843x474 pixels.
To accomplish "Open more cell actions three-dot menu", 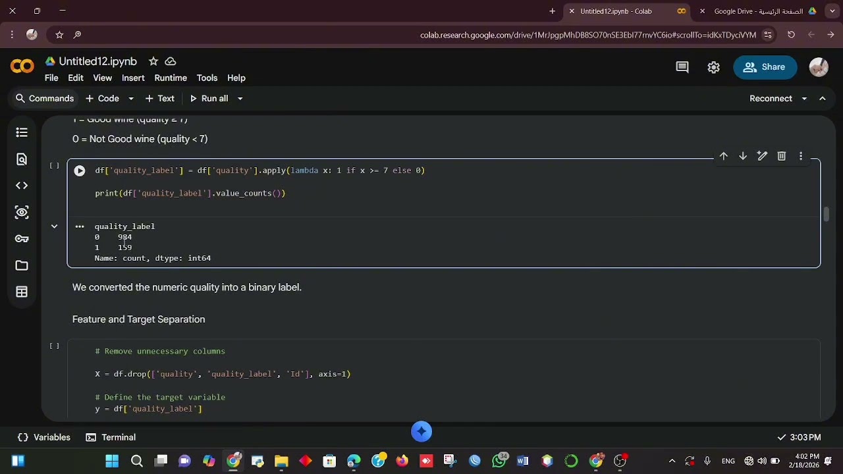I will (x=801, y=156).
